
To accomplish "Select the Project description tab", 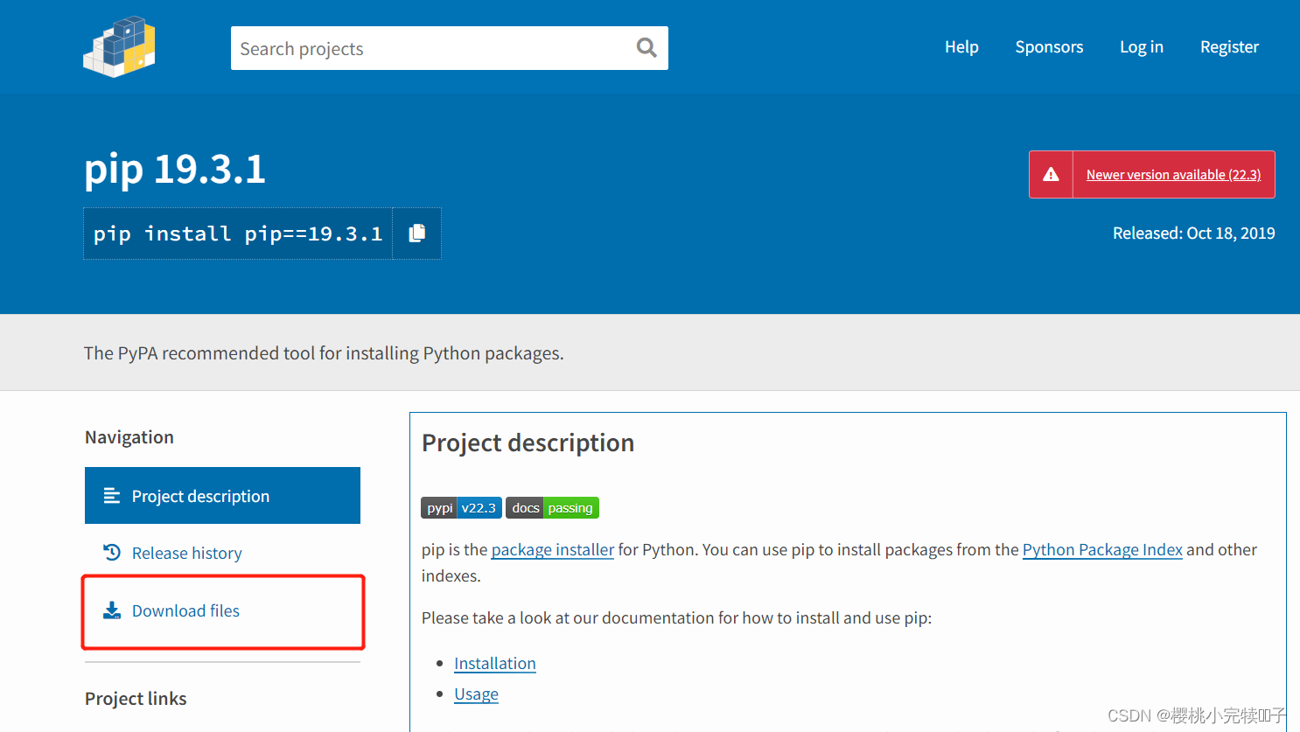I will click(x=222, y=496).
